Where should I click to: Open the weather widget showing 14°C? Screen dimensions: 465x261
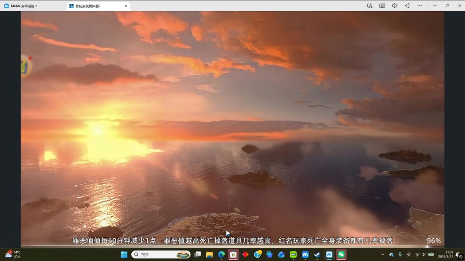point(13,255)
